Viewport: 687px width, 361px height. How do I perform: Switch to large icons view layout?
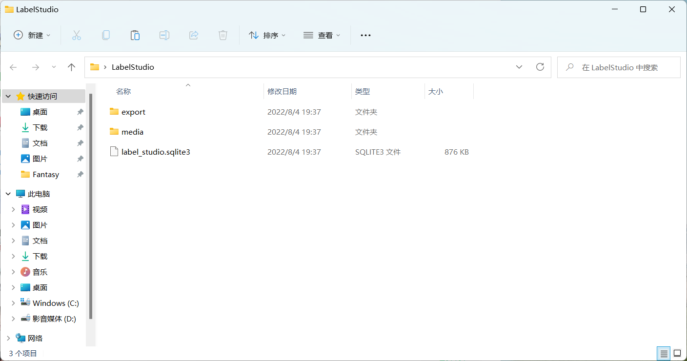(677, 353)
